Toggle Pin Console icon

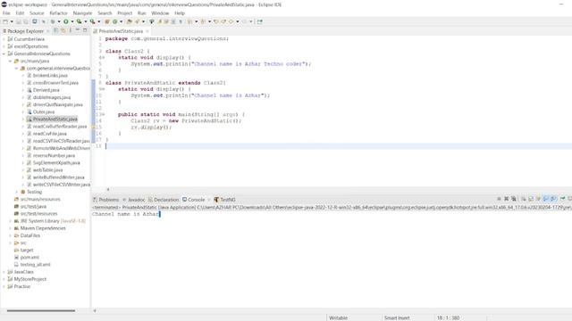562,199
